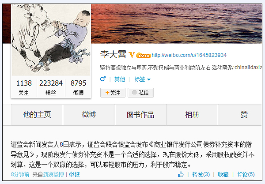The image size is (265, 184).
Task: Click the orange plus on 关注 button
Action: pyautogui.click(x=107, y=93)
